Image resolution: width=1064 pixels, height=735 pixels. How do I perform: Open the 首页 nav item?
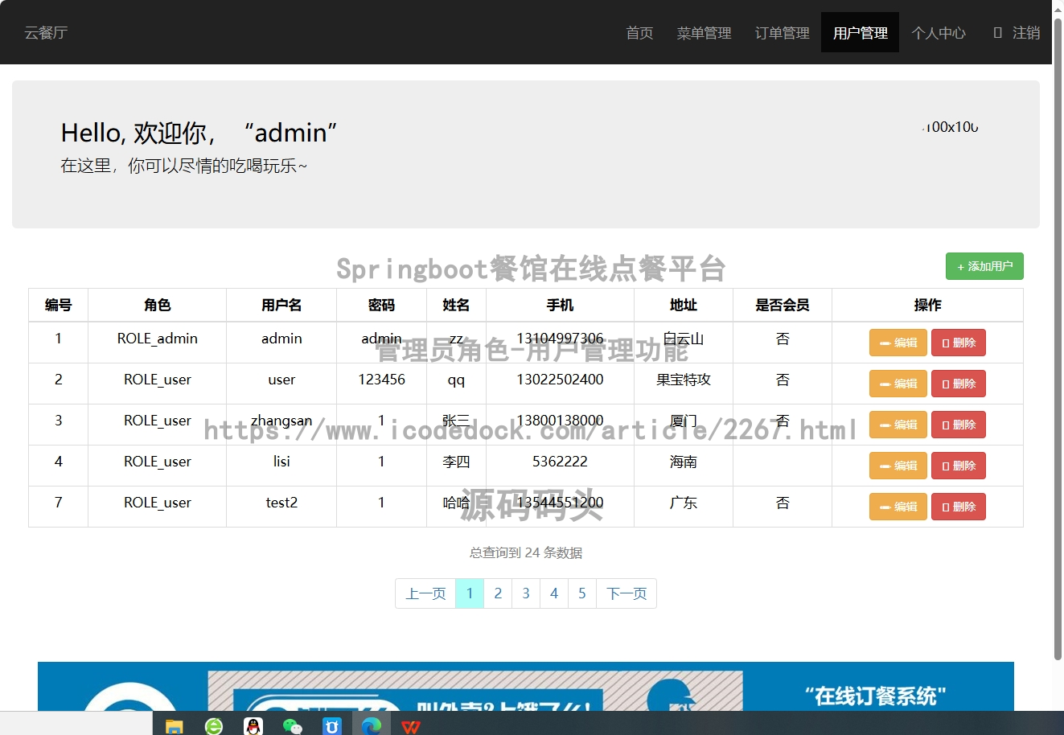click(639, 33)
